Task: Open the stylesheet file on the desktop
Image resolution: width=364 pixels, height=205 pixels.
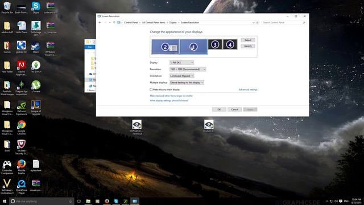Action: (36, 166)
